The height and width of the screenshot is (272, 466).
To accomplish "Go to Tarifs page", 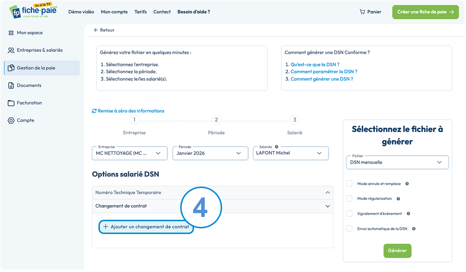I will (141, 12).
